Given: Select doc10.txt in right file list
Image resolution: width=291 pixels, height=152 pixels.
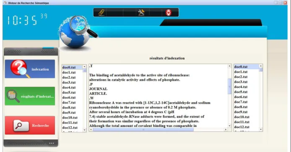Looking at the screenshot, I should pos(246,117).
